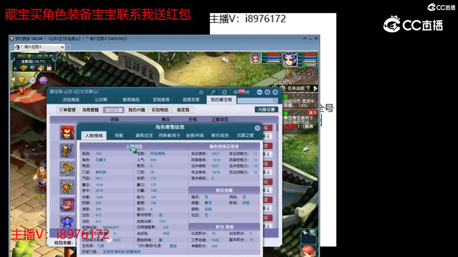Click the red-haired girl avatar at bottom right
458x257 pixels.
point(308,251)
